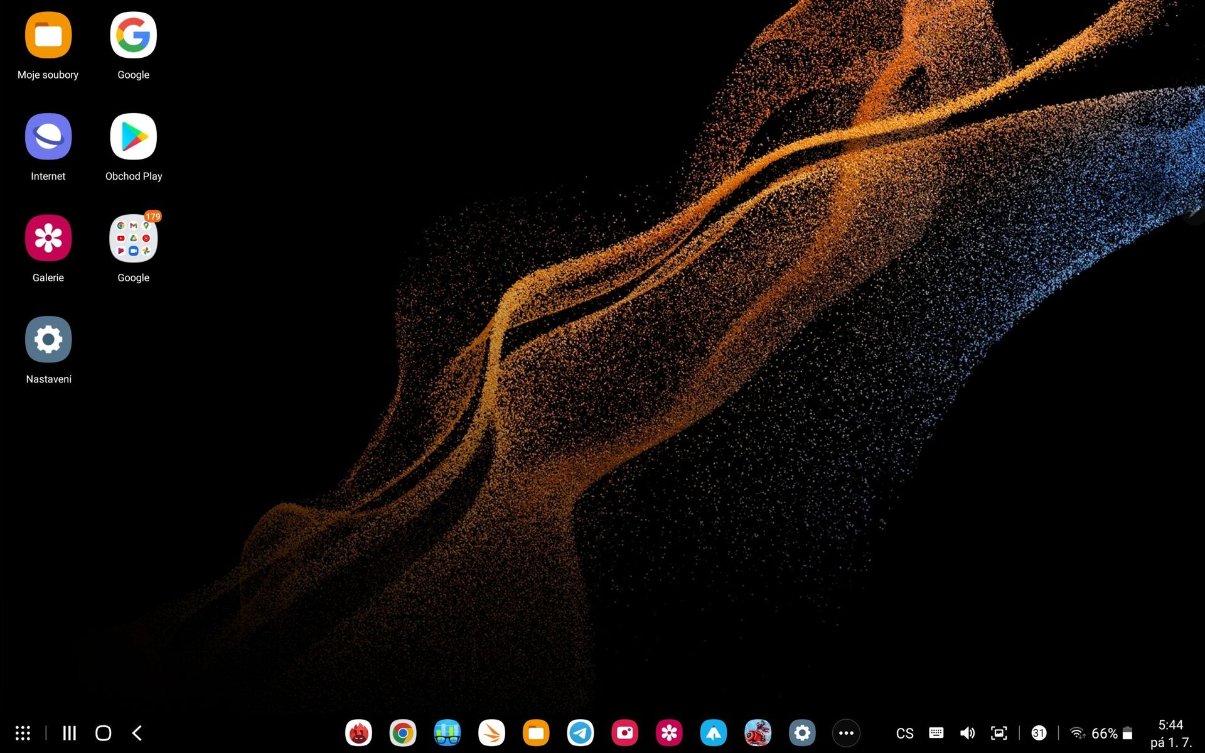Open Telegram from the taskbar
1205x753 pixels.
pyautogui.click(x=581, y=732)
